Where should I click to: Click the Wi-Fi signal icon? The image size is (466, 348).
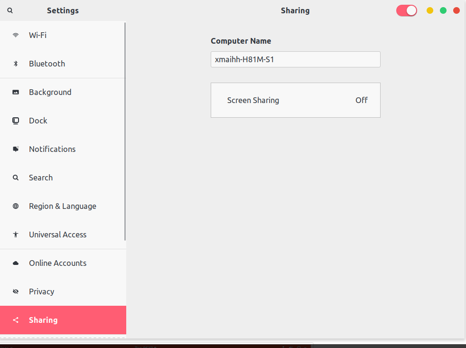click(16, 35)
